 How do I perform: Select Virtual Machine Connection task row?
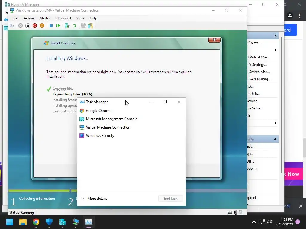click(x=131, y=127)
